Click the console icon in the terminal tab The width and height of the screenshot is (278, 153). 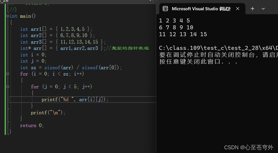165,9
